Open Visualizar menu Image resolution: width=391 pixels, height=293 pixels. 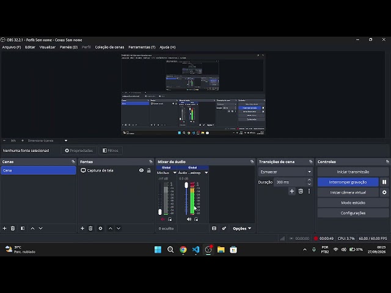coord(48,47)
